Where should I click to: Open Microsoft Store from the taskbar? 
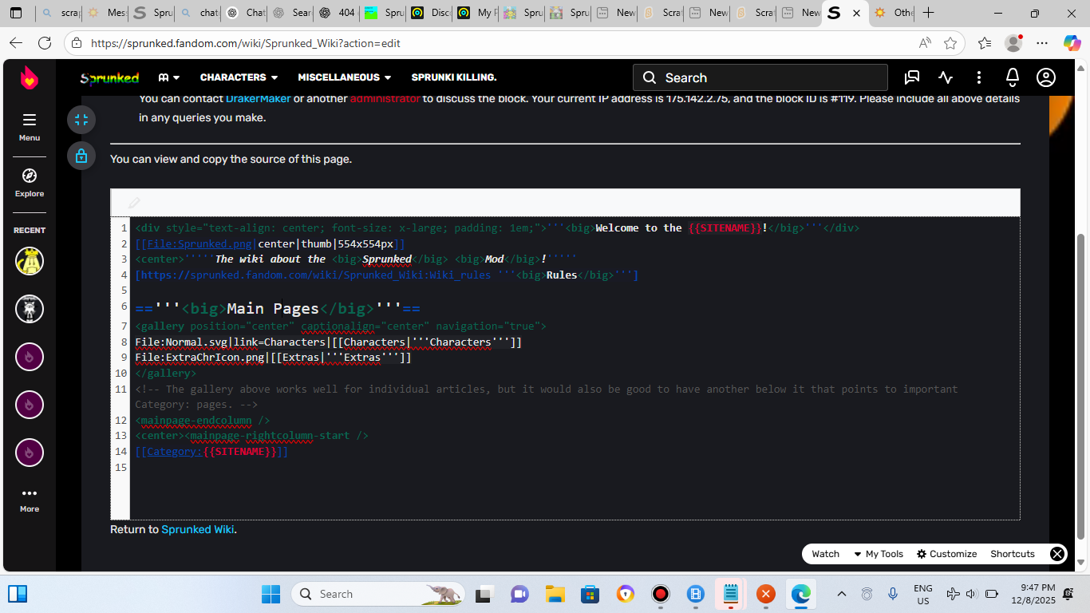[x=590, y=594]
